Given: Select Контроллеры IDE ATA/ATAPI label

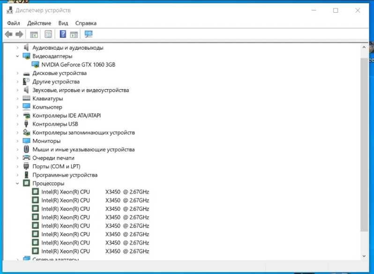Looking at the screenshot, I should pos(67,115).
